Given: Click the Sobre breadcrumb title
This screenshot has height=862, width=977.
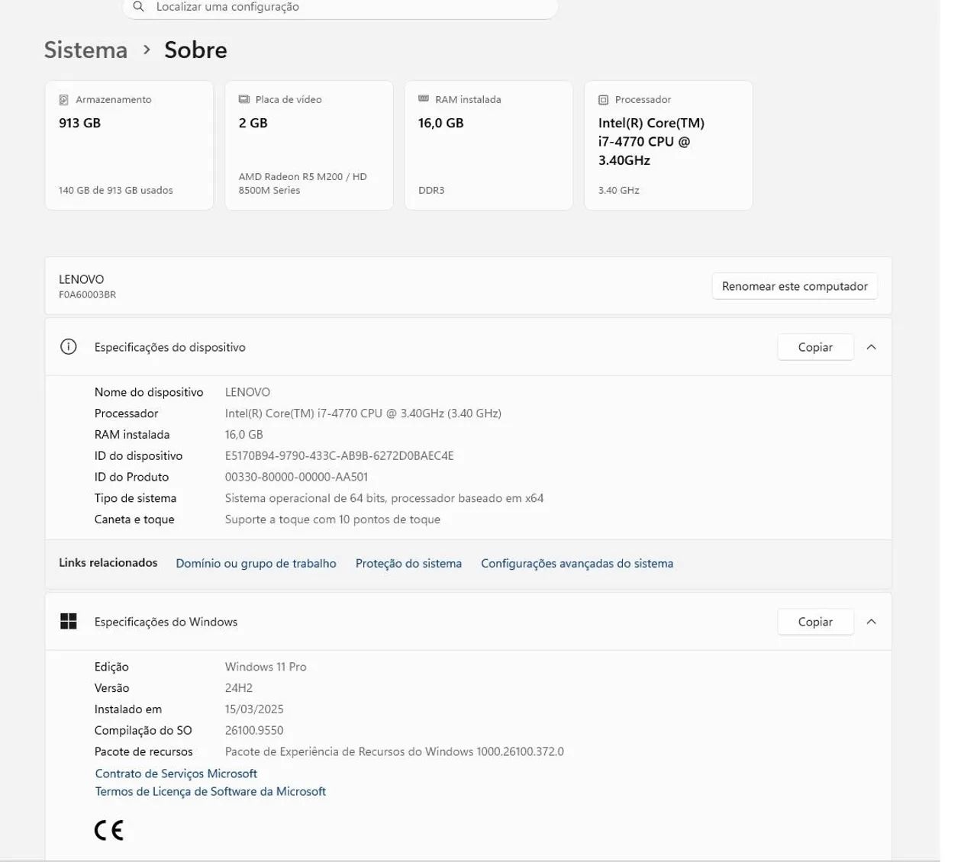Looking at the screenshot, I should 195,50.
